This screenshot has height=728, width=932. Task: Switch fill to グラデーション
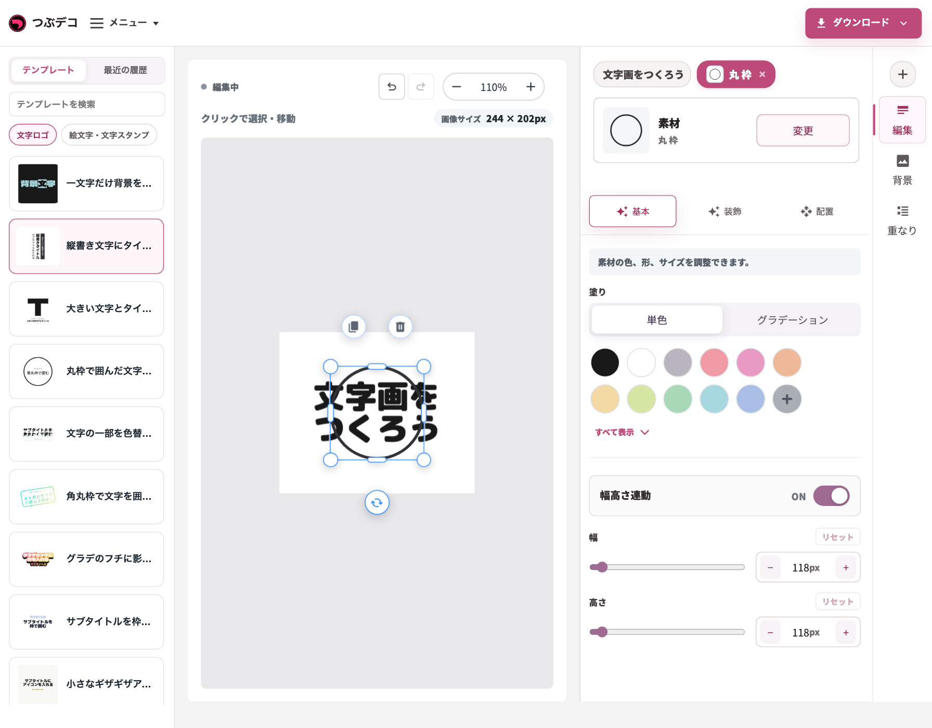[792, 320]
